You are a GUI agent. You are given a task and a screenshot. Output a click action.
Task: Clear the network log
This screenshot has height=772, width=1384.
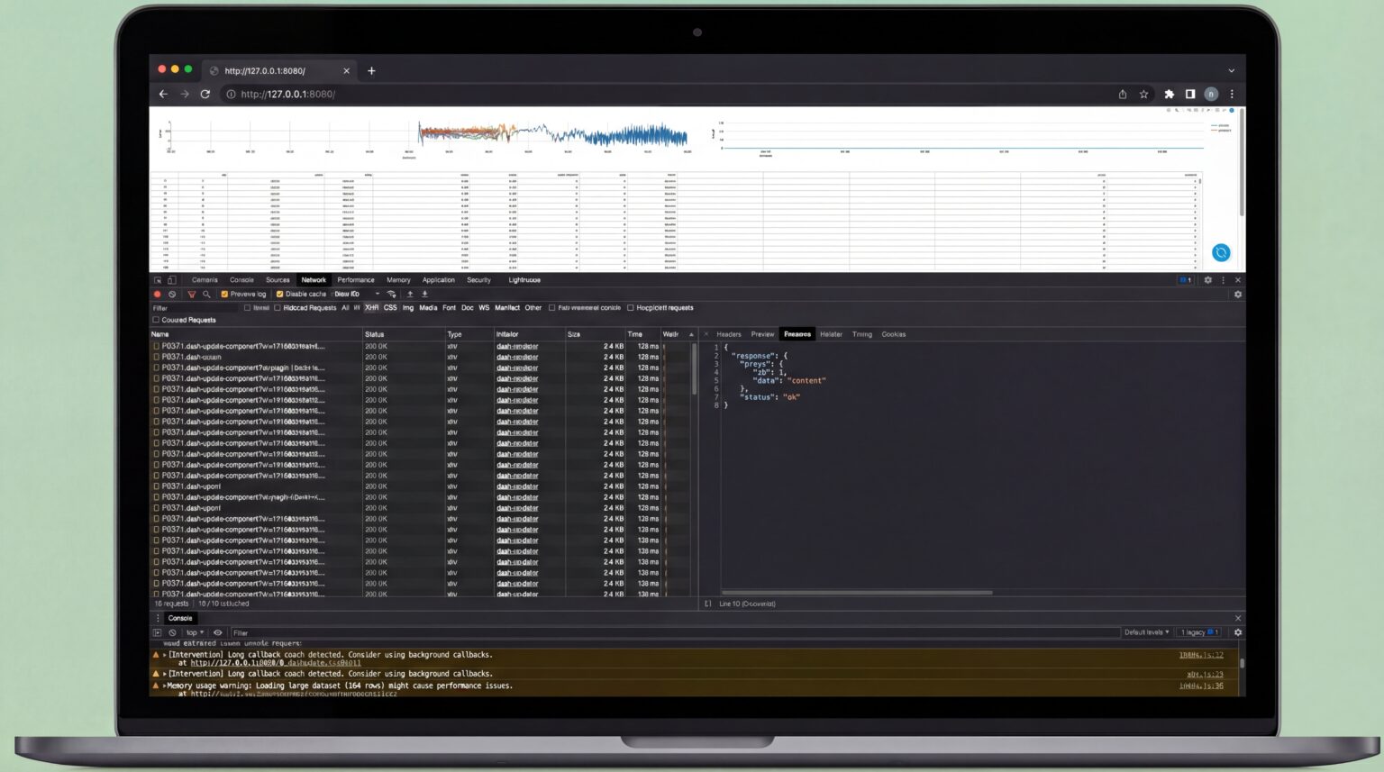pos(172,295)
